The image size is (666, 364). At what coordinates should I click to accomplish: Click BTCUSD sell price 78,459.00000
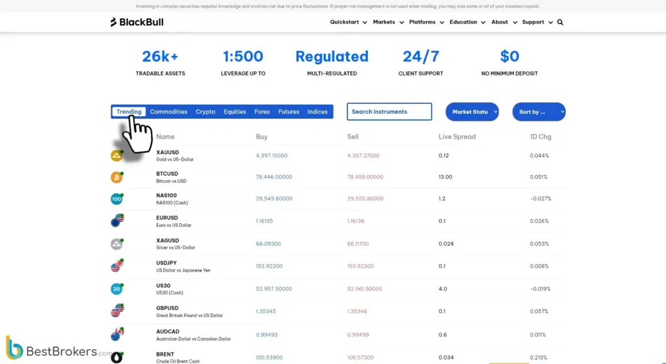(365, 177)
